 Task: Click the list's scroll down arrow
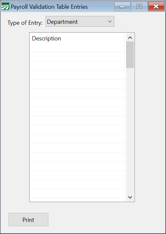pos(130,197)
